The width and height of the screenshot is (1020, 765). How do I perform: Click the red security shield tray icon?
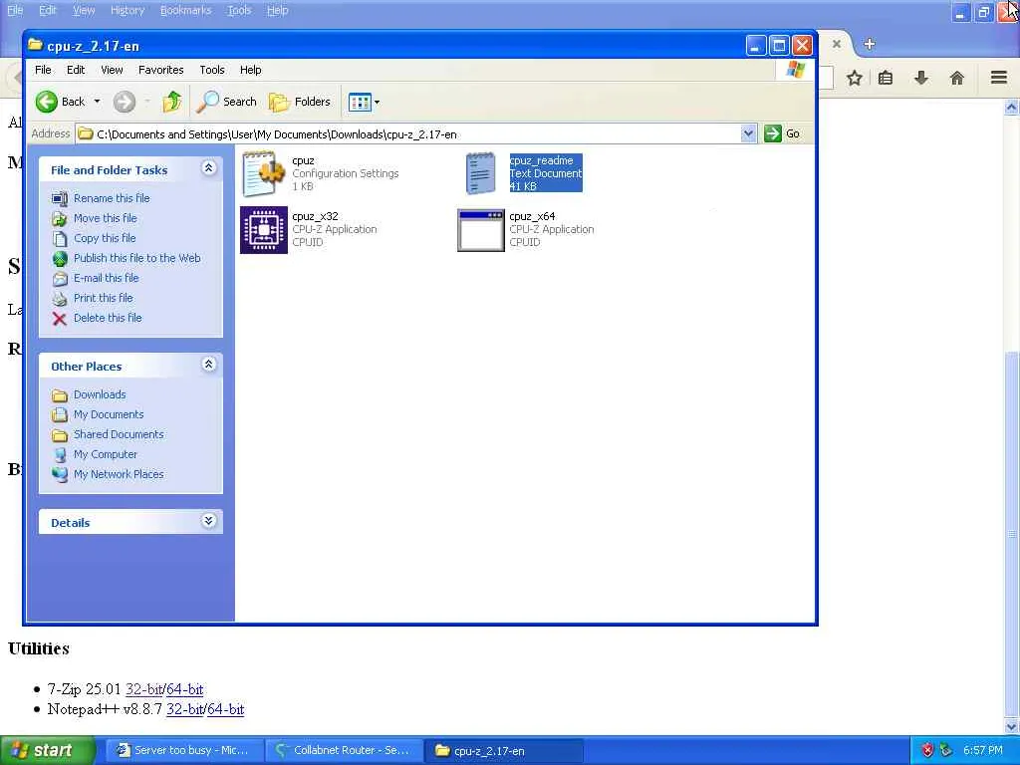tap(927, 750)
